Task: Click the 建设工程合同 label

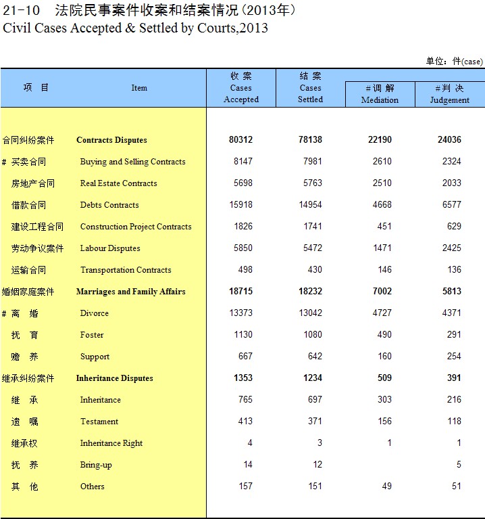Action: pyautogui.click(x=37, y=227)
